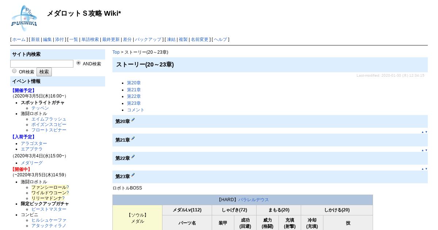
Task: Jump up using arrow below 第22章 header
Action: (x=423, y=169)
